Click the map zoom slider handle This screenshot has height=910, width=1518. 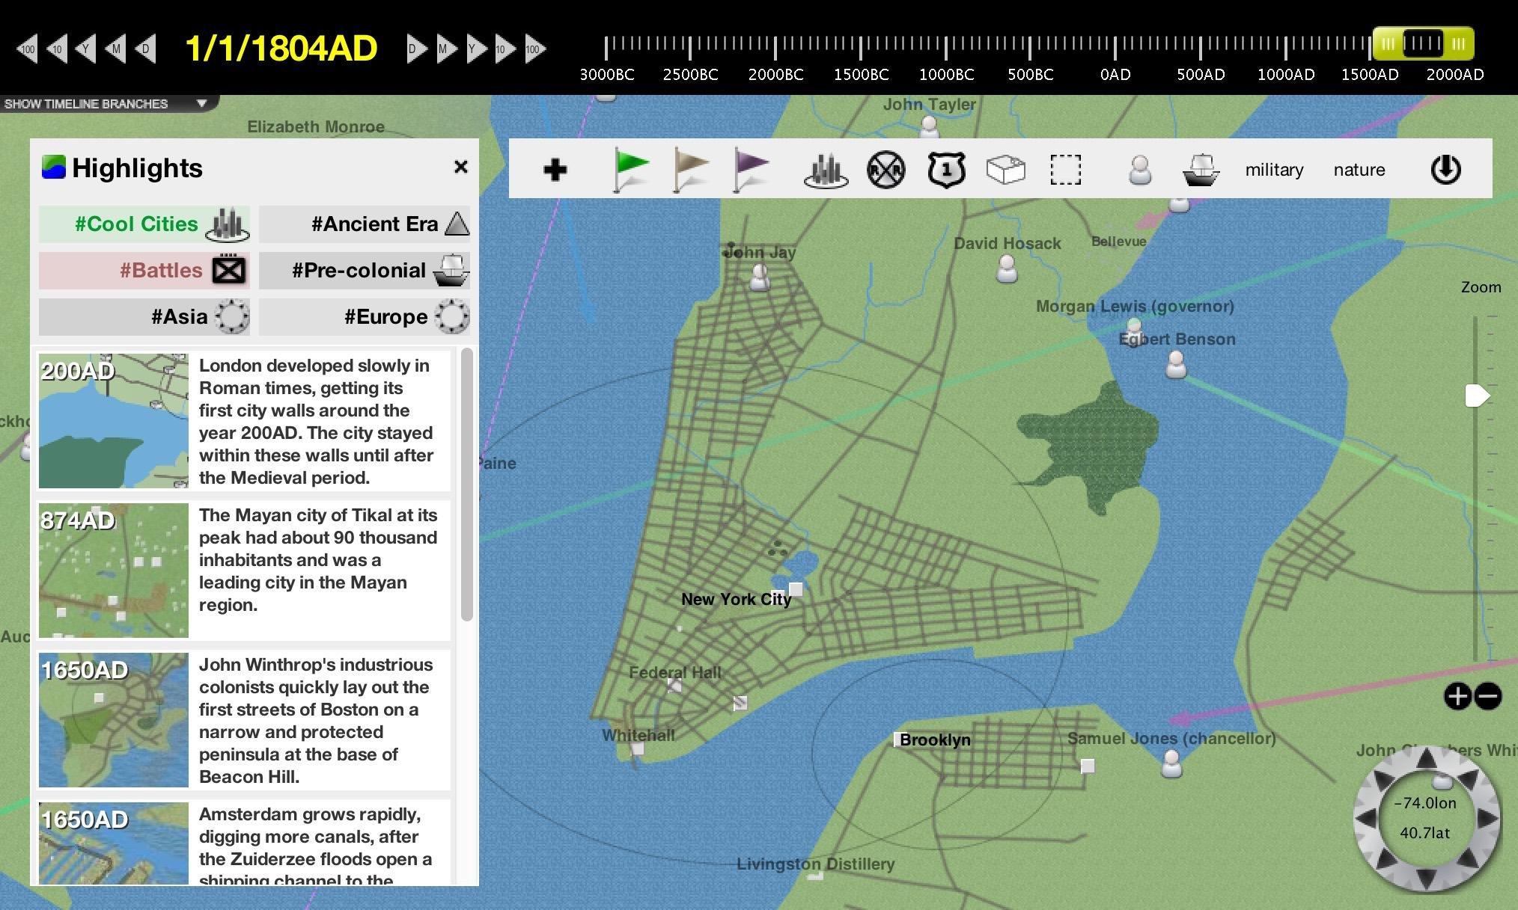click(x=1477, y=396)
